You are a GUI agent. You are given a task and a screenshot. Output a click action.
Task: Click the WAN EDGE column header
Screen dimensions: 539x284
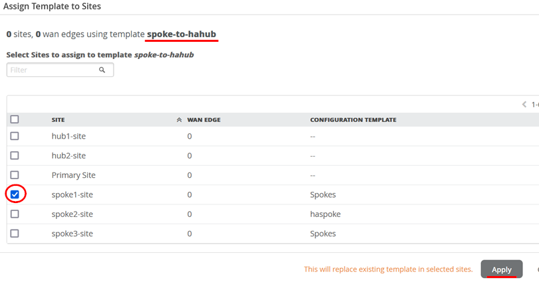[x=204, y=120]
